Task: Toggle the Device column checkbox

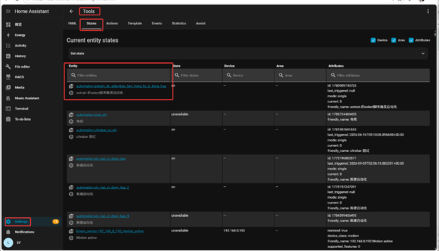Action: (x=373, y=40)
